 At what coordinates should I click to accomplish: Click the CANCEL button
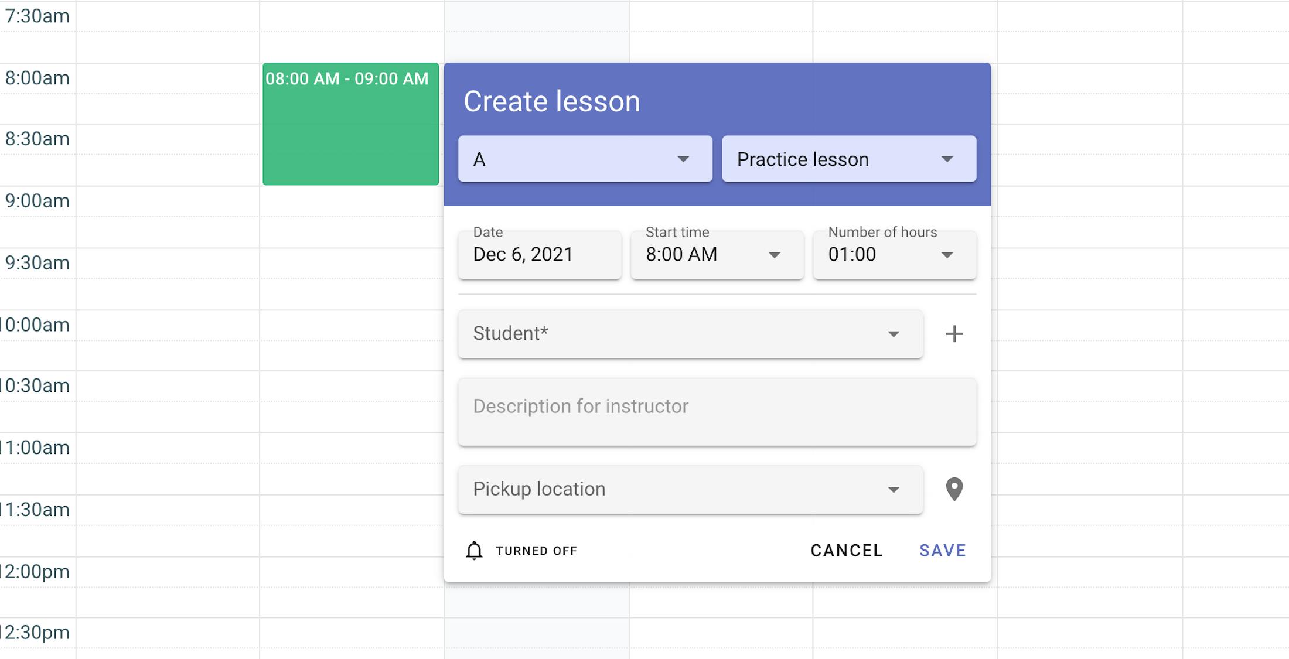pos(847,551)
